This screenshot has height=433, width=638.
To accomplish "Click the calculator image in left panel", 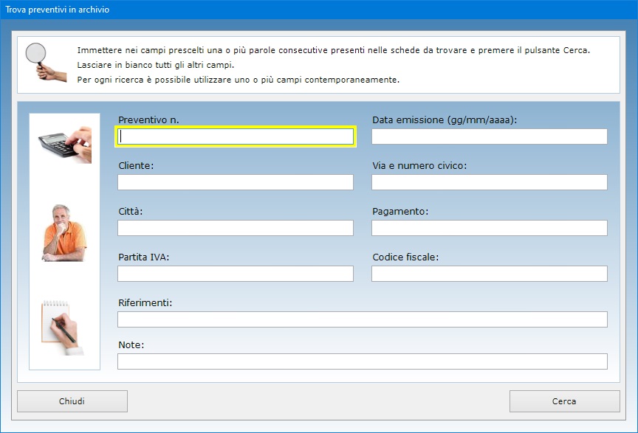I will coord(65,142).
